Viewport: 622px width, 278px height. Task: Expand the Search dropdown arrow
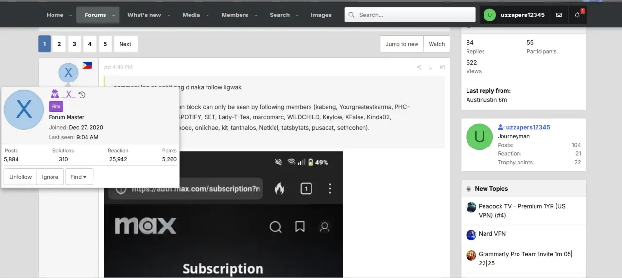coord(297,16)
